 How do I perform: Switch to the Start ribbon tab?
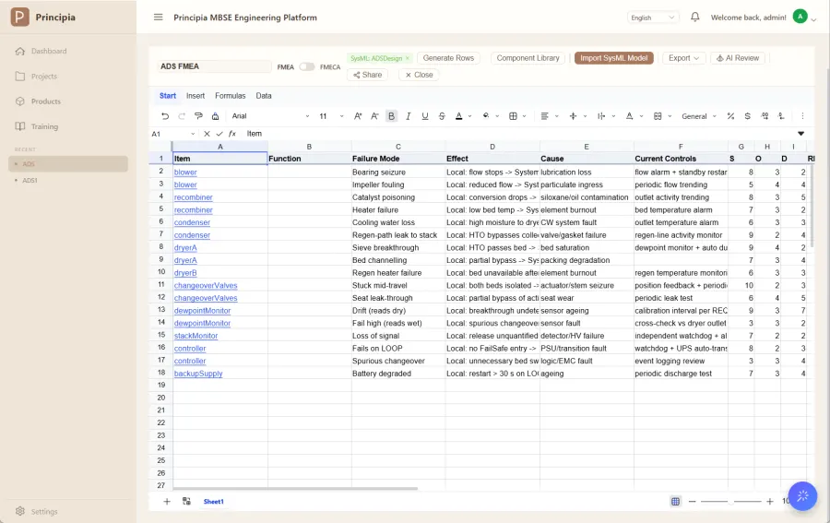[168, 96]
